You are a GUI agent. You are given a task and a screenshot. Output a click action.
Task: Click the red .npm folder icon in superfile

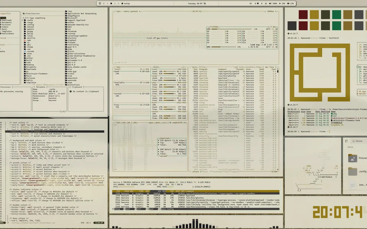click(25, 40)
